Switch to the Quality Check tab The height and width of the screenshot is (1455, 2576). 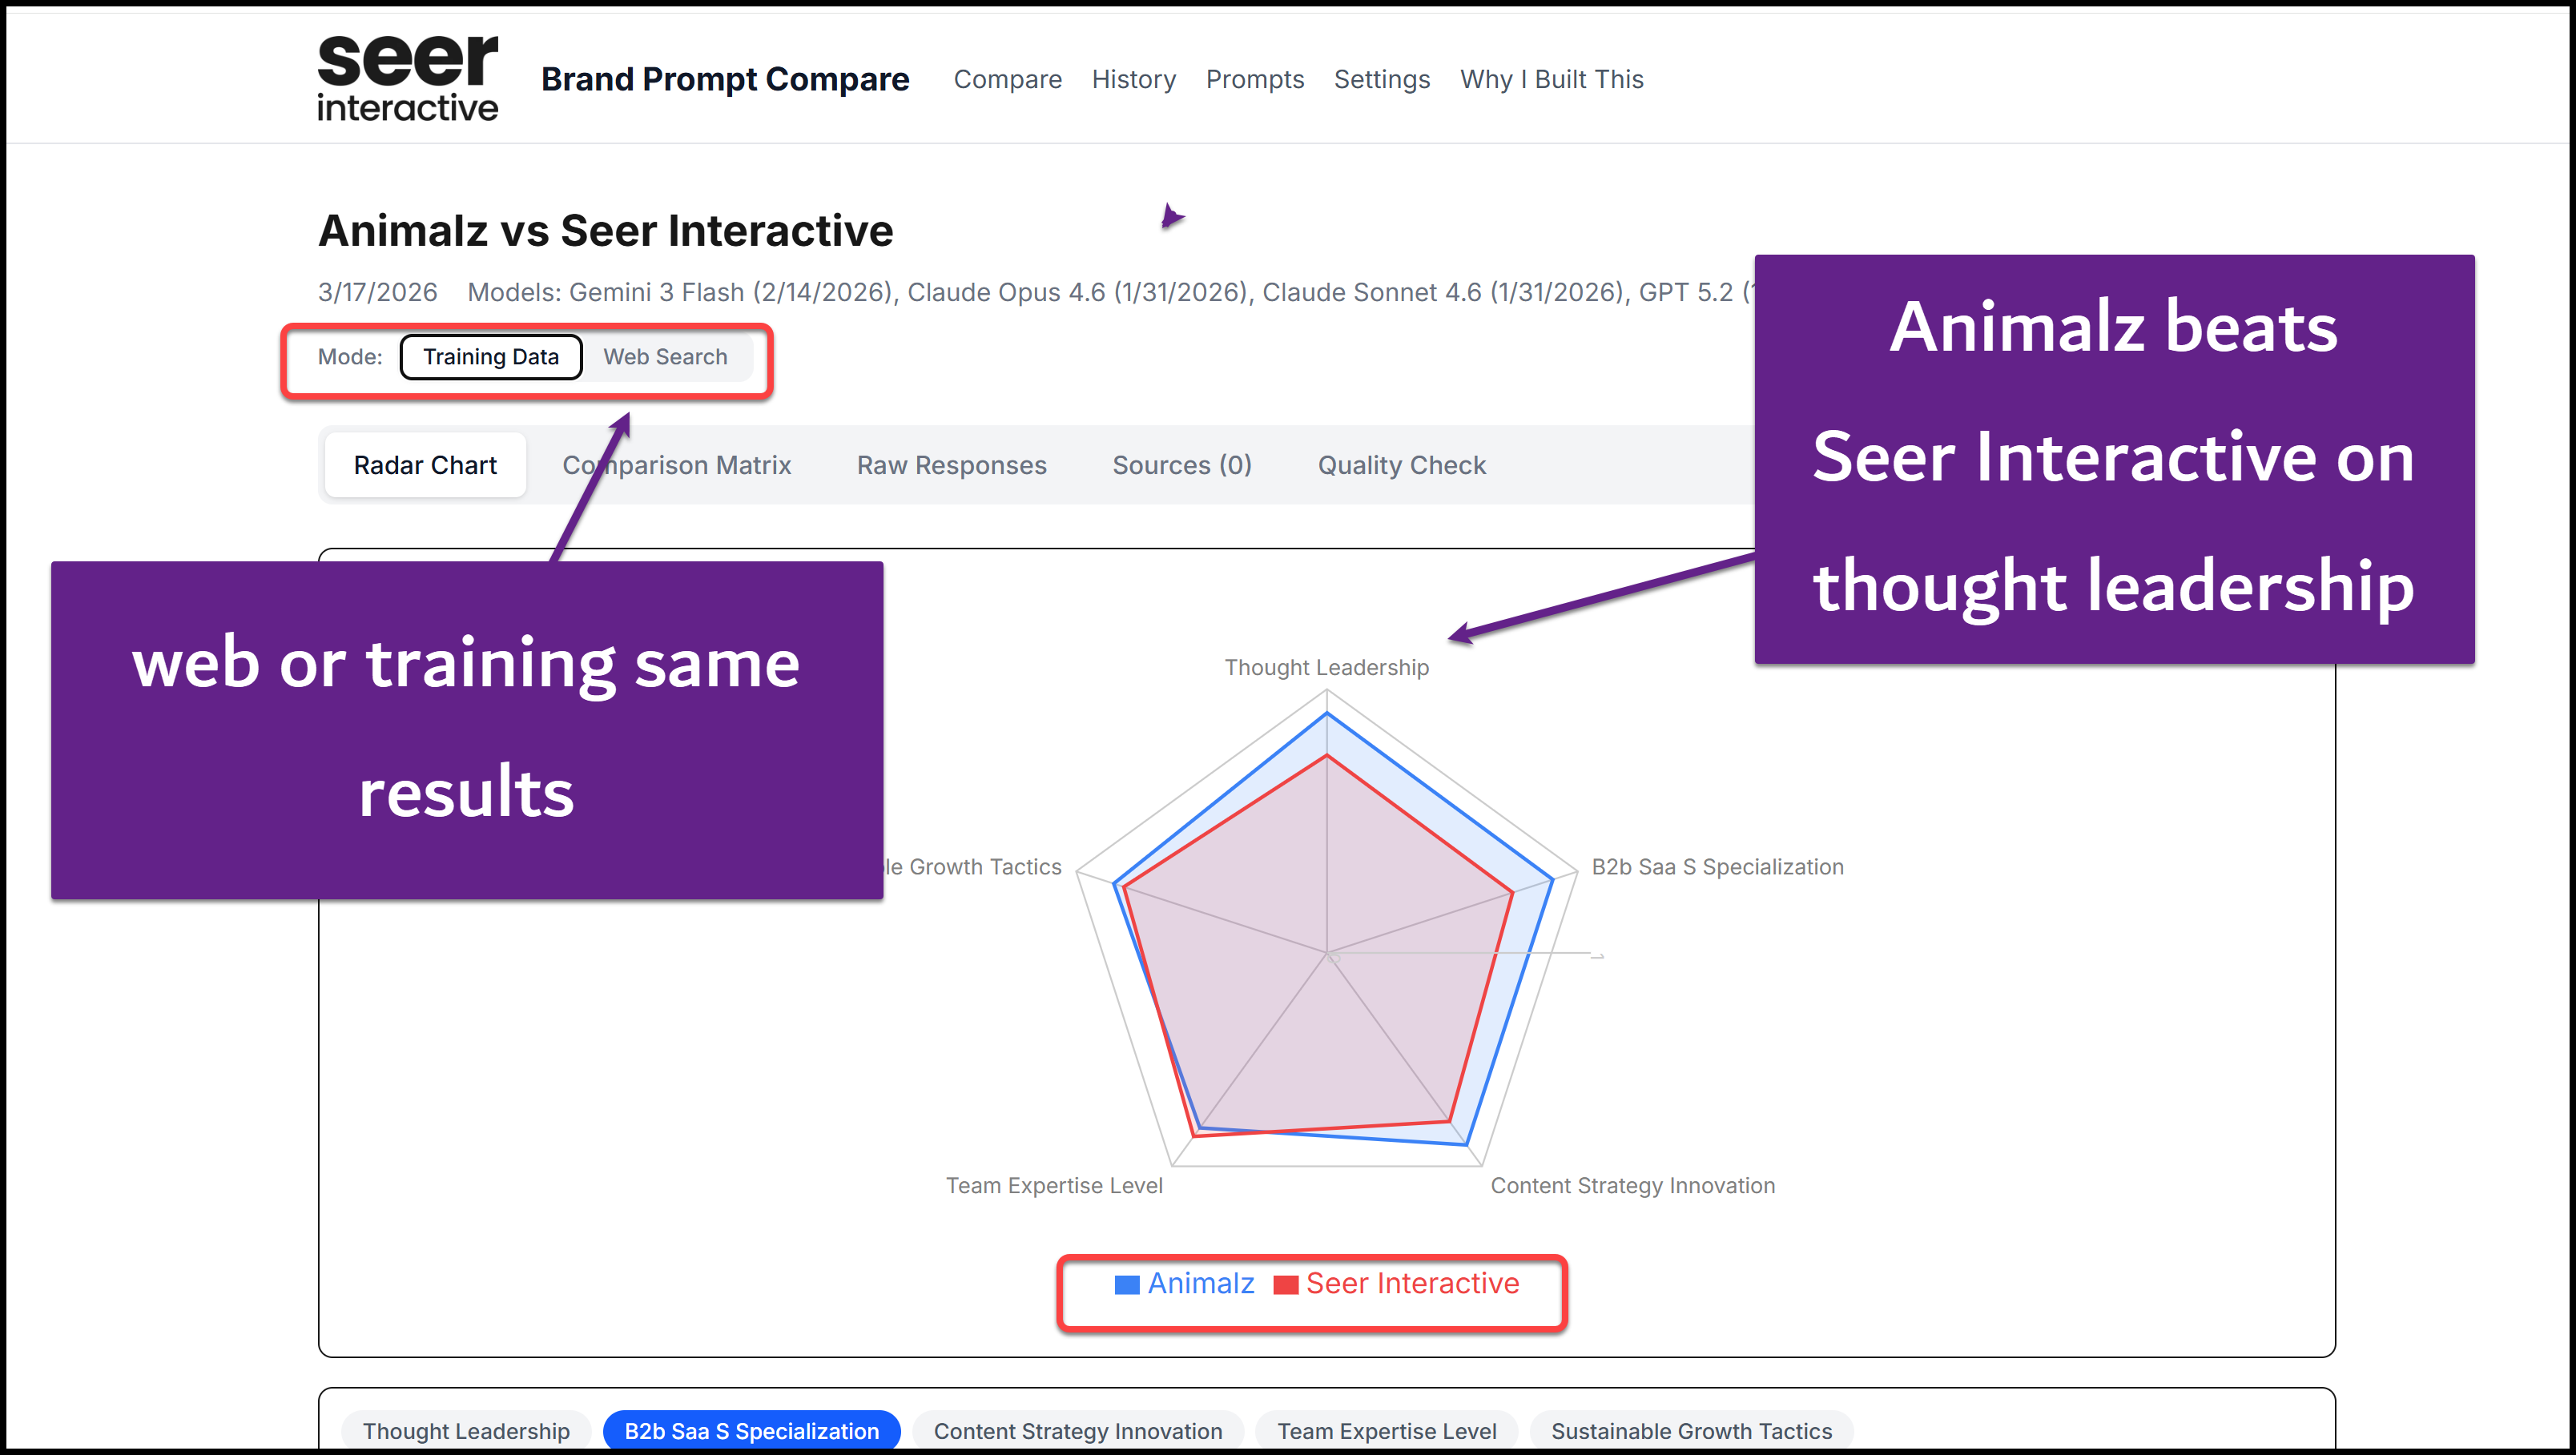[x=1401, y=465]
